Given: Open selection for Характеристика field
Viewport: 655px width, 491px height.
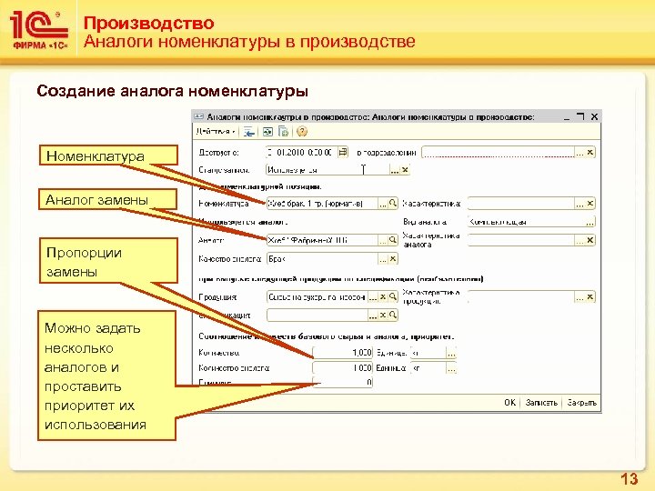Looking at the screenshot, I should click(579, 204).
